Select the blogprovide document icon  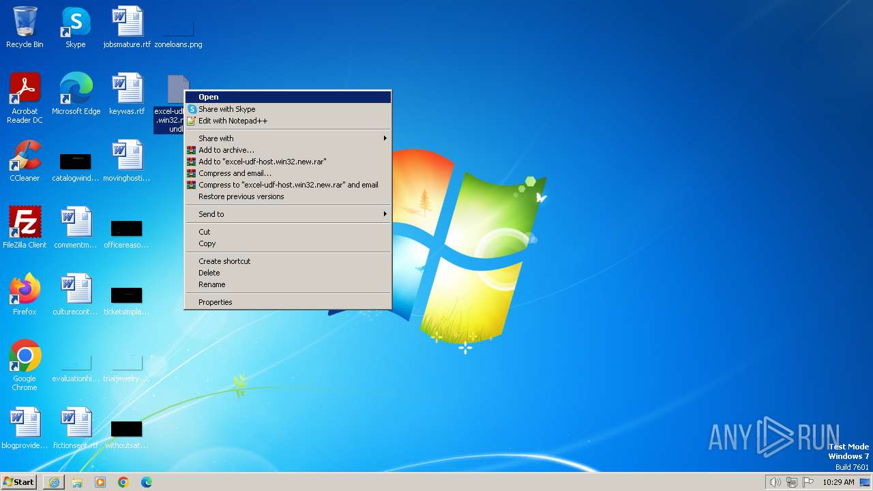click(x=25, y=428)
